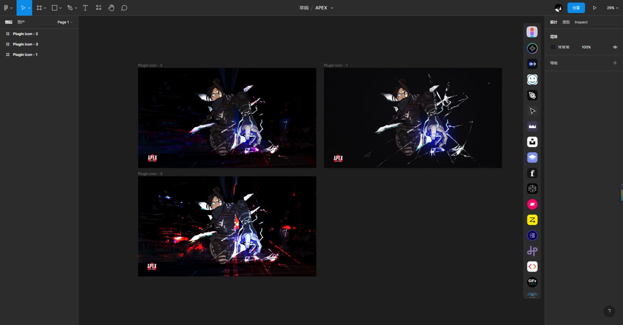The height and width of the screenshot is (325, 623).
Task: Select the Comment tool
Action: (x=124, y=8)
